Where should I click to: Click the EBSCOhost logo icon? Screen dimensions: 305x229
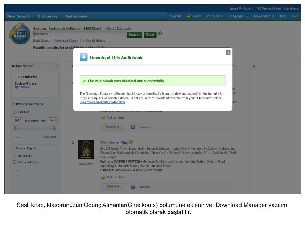pos(20,34)
